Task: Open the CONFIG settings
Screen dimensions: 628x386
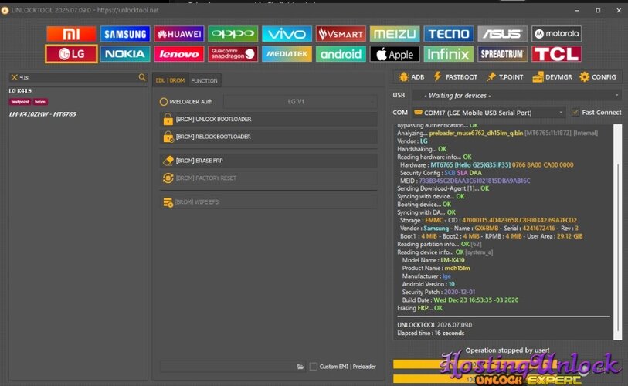Action: pyautogui.click(x=598, y=77)
